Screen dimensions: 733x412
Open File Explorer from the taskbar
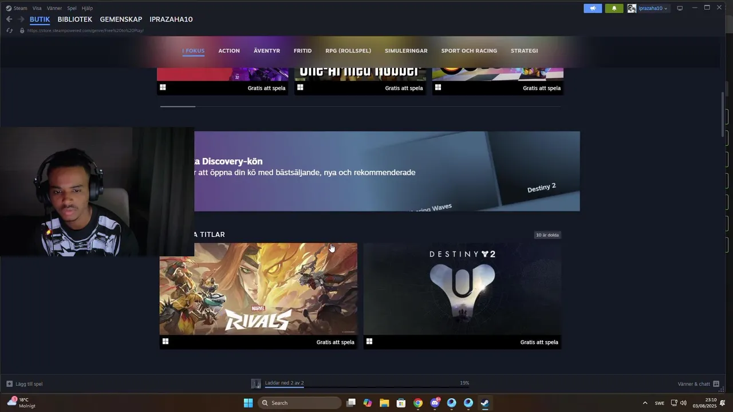384,403
